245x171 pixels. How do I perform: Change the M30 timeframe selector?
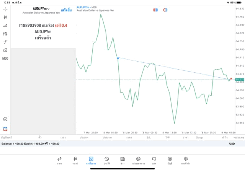[x=5, y=59]
